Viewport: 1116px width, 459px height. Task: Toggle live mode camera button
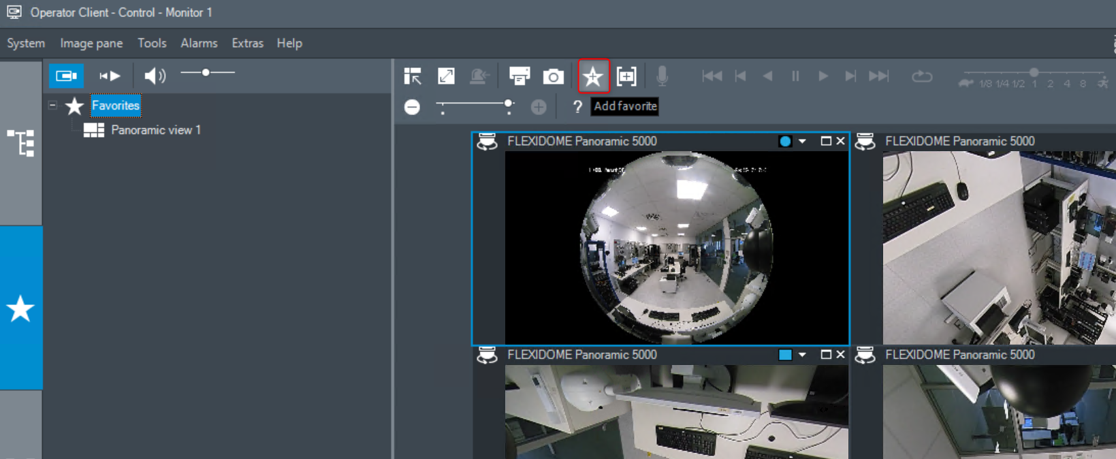[x=66, y=76]
